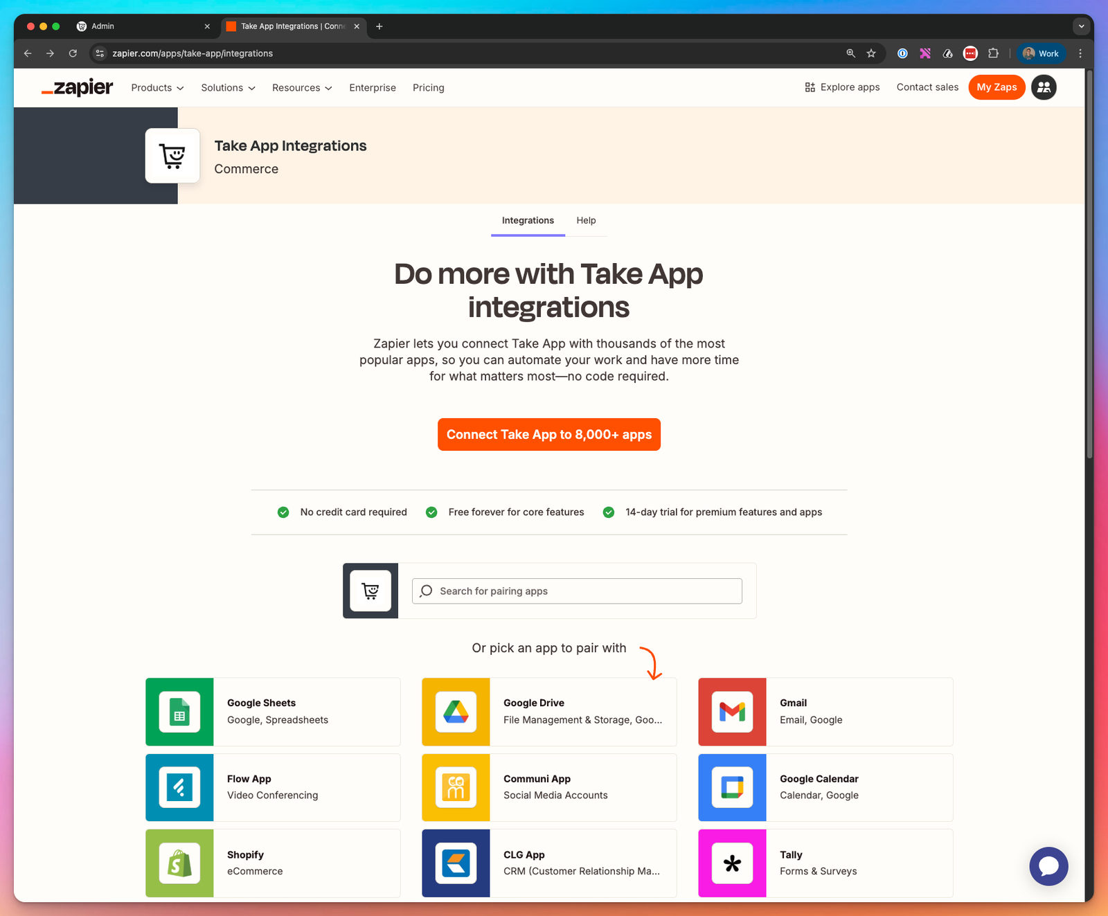The width and height of the screenshot is (1108, 916).
Task: Open the chat support bubble
Action: coord(1048,866)
